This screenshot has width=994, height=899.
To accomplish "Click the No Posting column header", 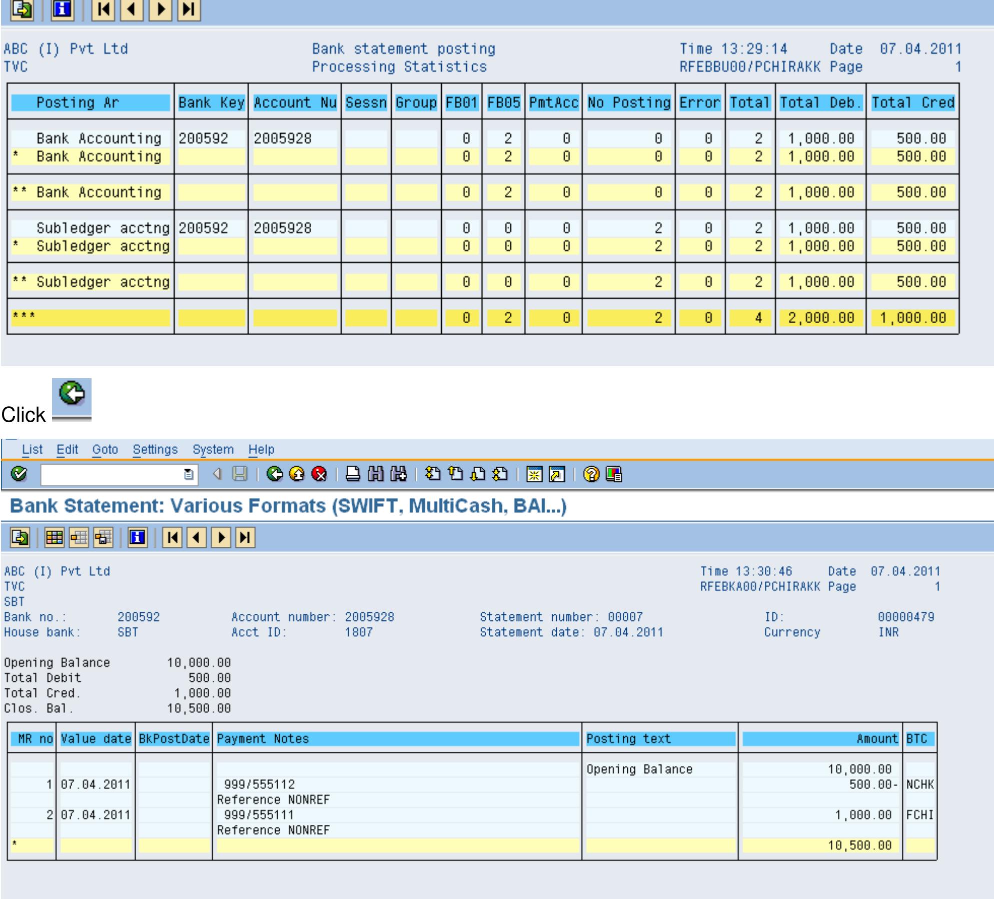I will pos(628,103).
